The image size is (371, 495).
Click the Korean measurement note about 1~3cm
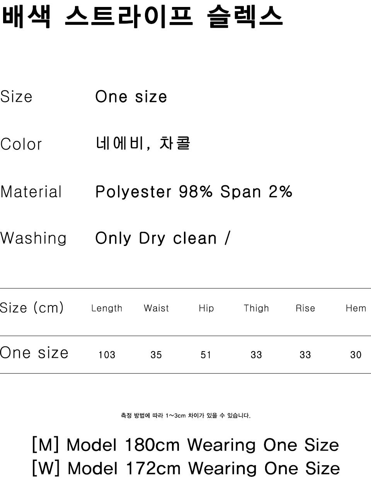tap(185, 416)
